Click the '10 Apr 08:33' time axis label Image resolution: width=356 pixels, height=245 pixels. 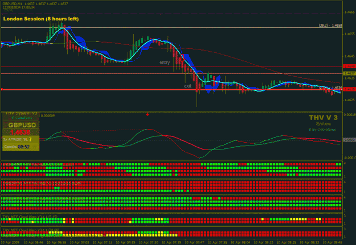(309, 243)
